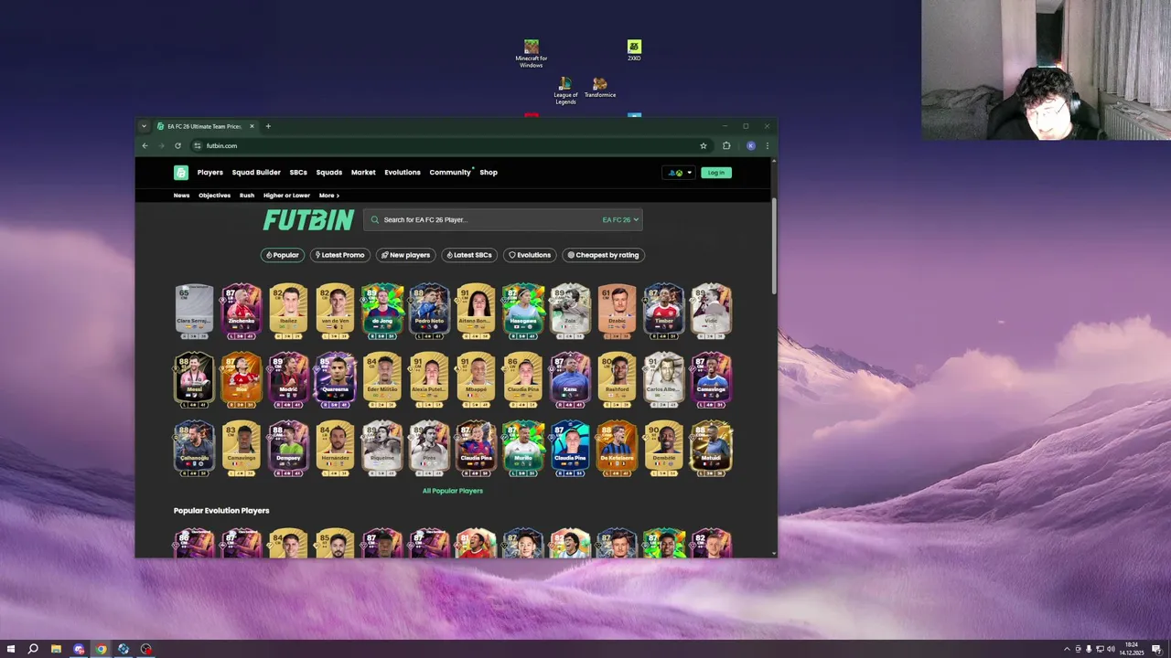Viewport: 1171px width, 658px height.
Task: Expand the EA FC 26 game version dropdown
Action: coord(620,219)
